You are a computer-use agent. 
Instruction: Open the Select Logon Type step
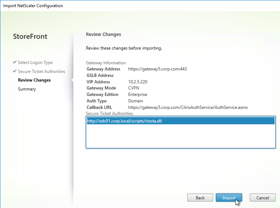[x=35, y=63]
